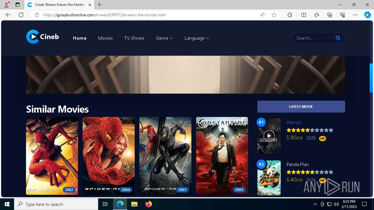This screenshot has height=210, width=374.
Task: Click the 2025 year for Alarum
Action: 311,138
